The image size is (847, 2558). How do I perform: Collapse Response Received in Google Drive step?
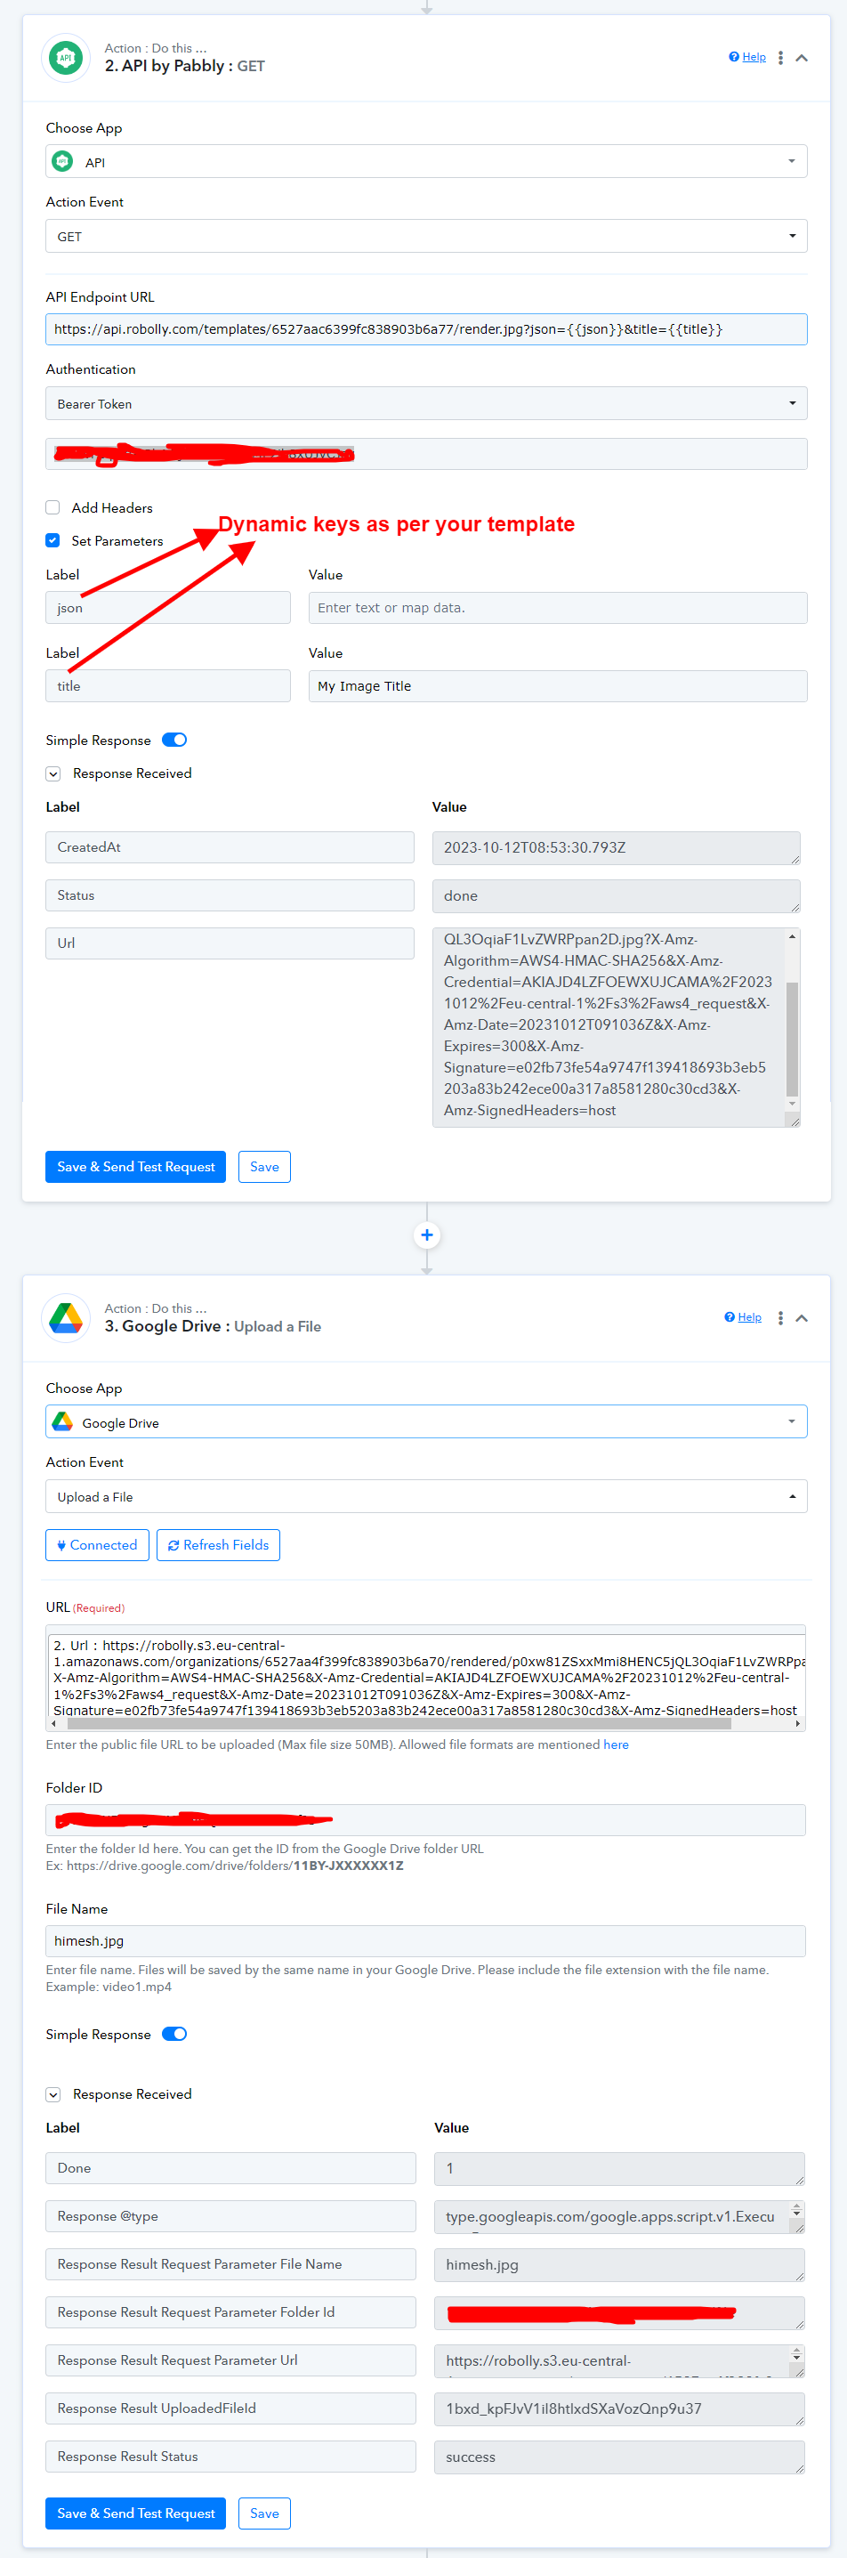point(53,2094)
